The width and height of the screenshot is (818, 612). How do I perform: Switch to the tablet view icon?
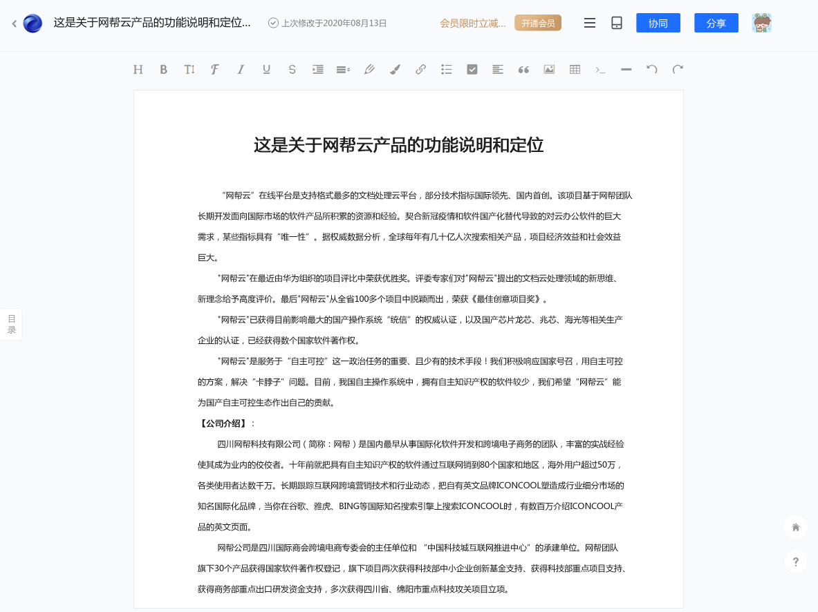point(617,23)
